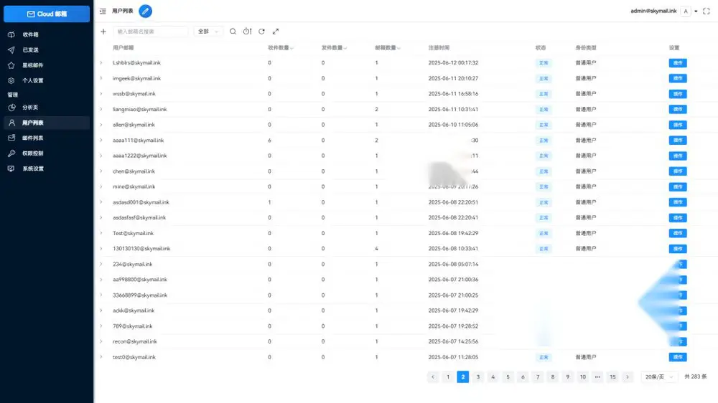Click the blue pencil compose button

145,11
